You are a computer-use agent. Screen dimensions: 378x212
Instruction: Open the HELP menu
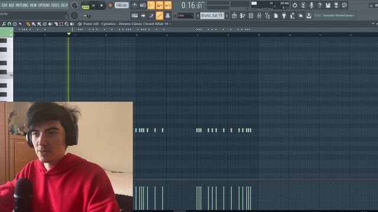pyautogui.click(x=64, y=5)
